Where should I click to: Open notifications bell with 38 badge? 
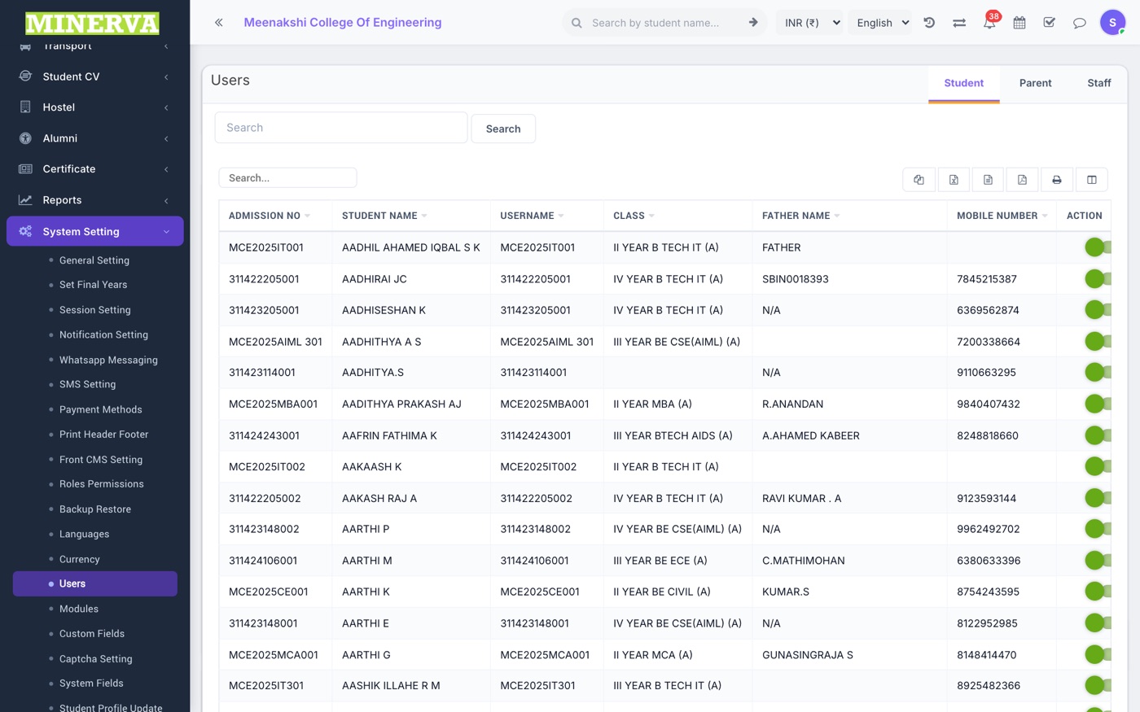(989, 21)
